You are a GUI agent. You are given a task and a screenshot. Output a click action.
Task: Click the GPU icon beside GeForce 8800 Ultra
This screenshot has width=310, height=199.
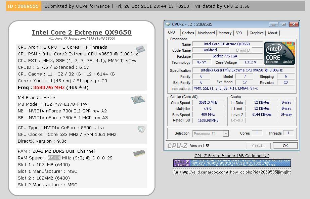(x=141, y=129)
